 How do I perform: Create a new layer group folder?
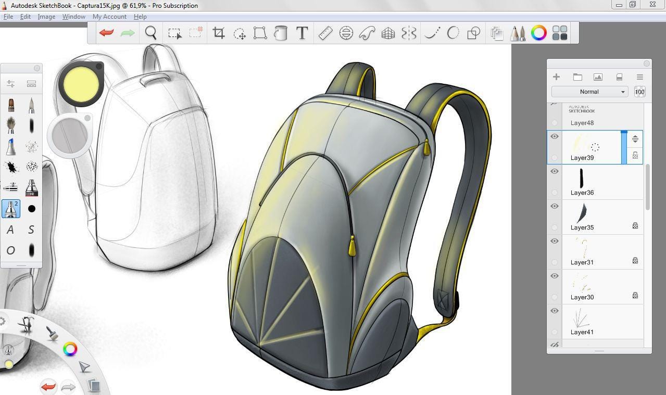click(x=577, y=77)
